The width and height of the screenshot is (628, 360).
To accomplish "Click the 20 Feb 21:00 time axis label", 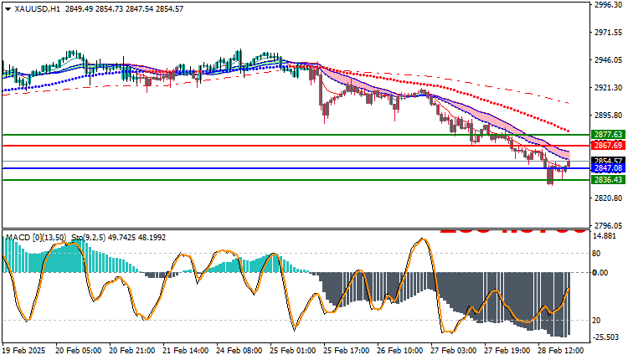I will (x=131, y=351).
